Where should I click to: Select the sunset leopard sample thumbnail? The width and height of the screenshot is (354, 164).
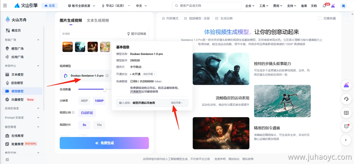67,47
